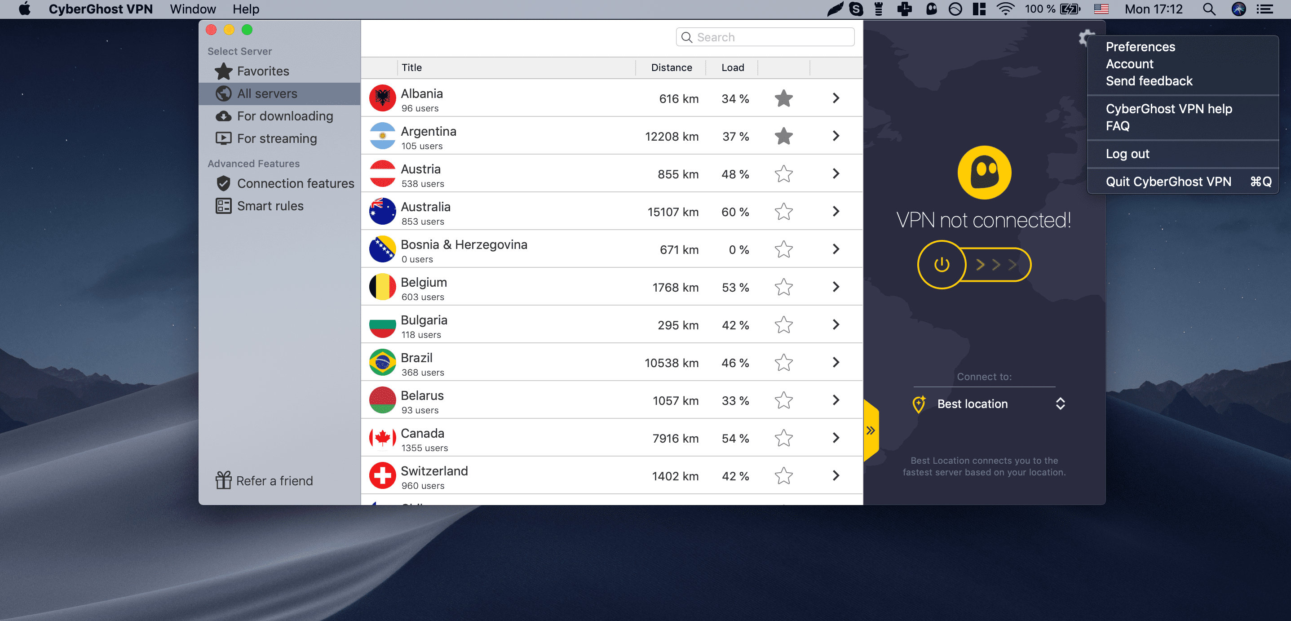
Task: Click the Brazil flag icon
Action: pyautogui.click(x=382, y=362)
